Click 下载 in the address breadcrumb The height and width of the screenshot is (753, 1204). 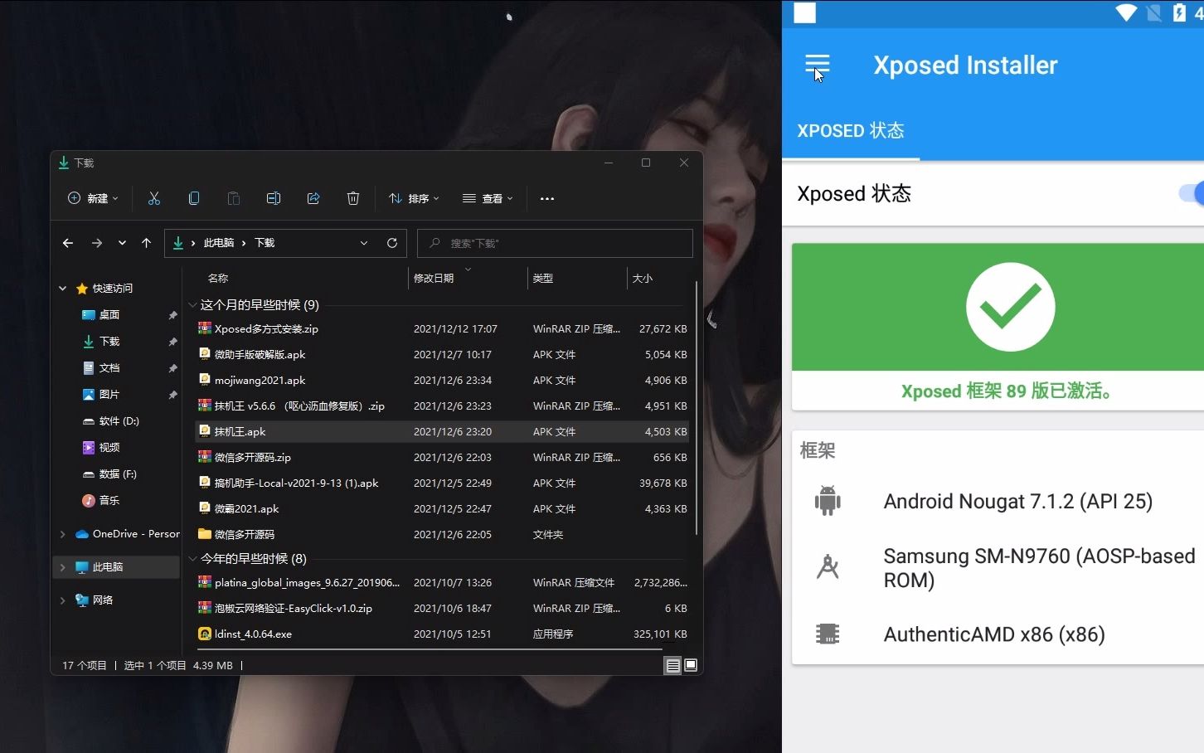[265, 243]
